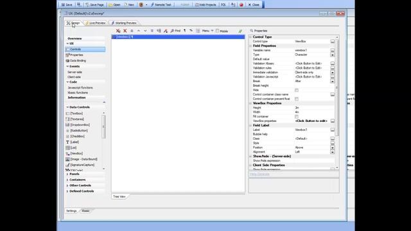This screenshot has height=231, width=411.
Task: Open the Menu dropdown in the controls toolbar
Action: tap(207, 31)
